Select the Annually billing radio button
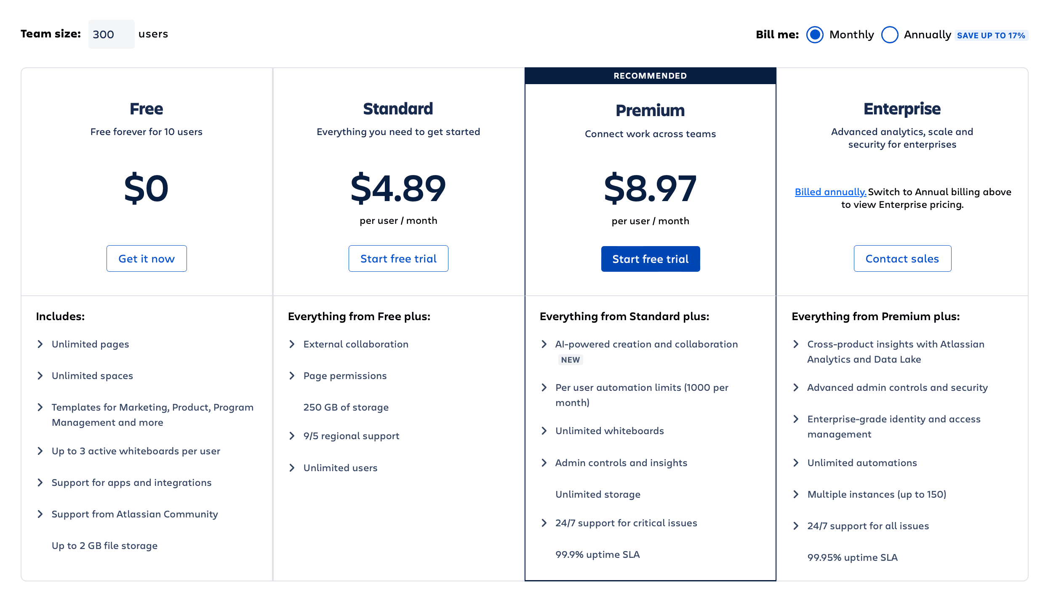 890,34
